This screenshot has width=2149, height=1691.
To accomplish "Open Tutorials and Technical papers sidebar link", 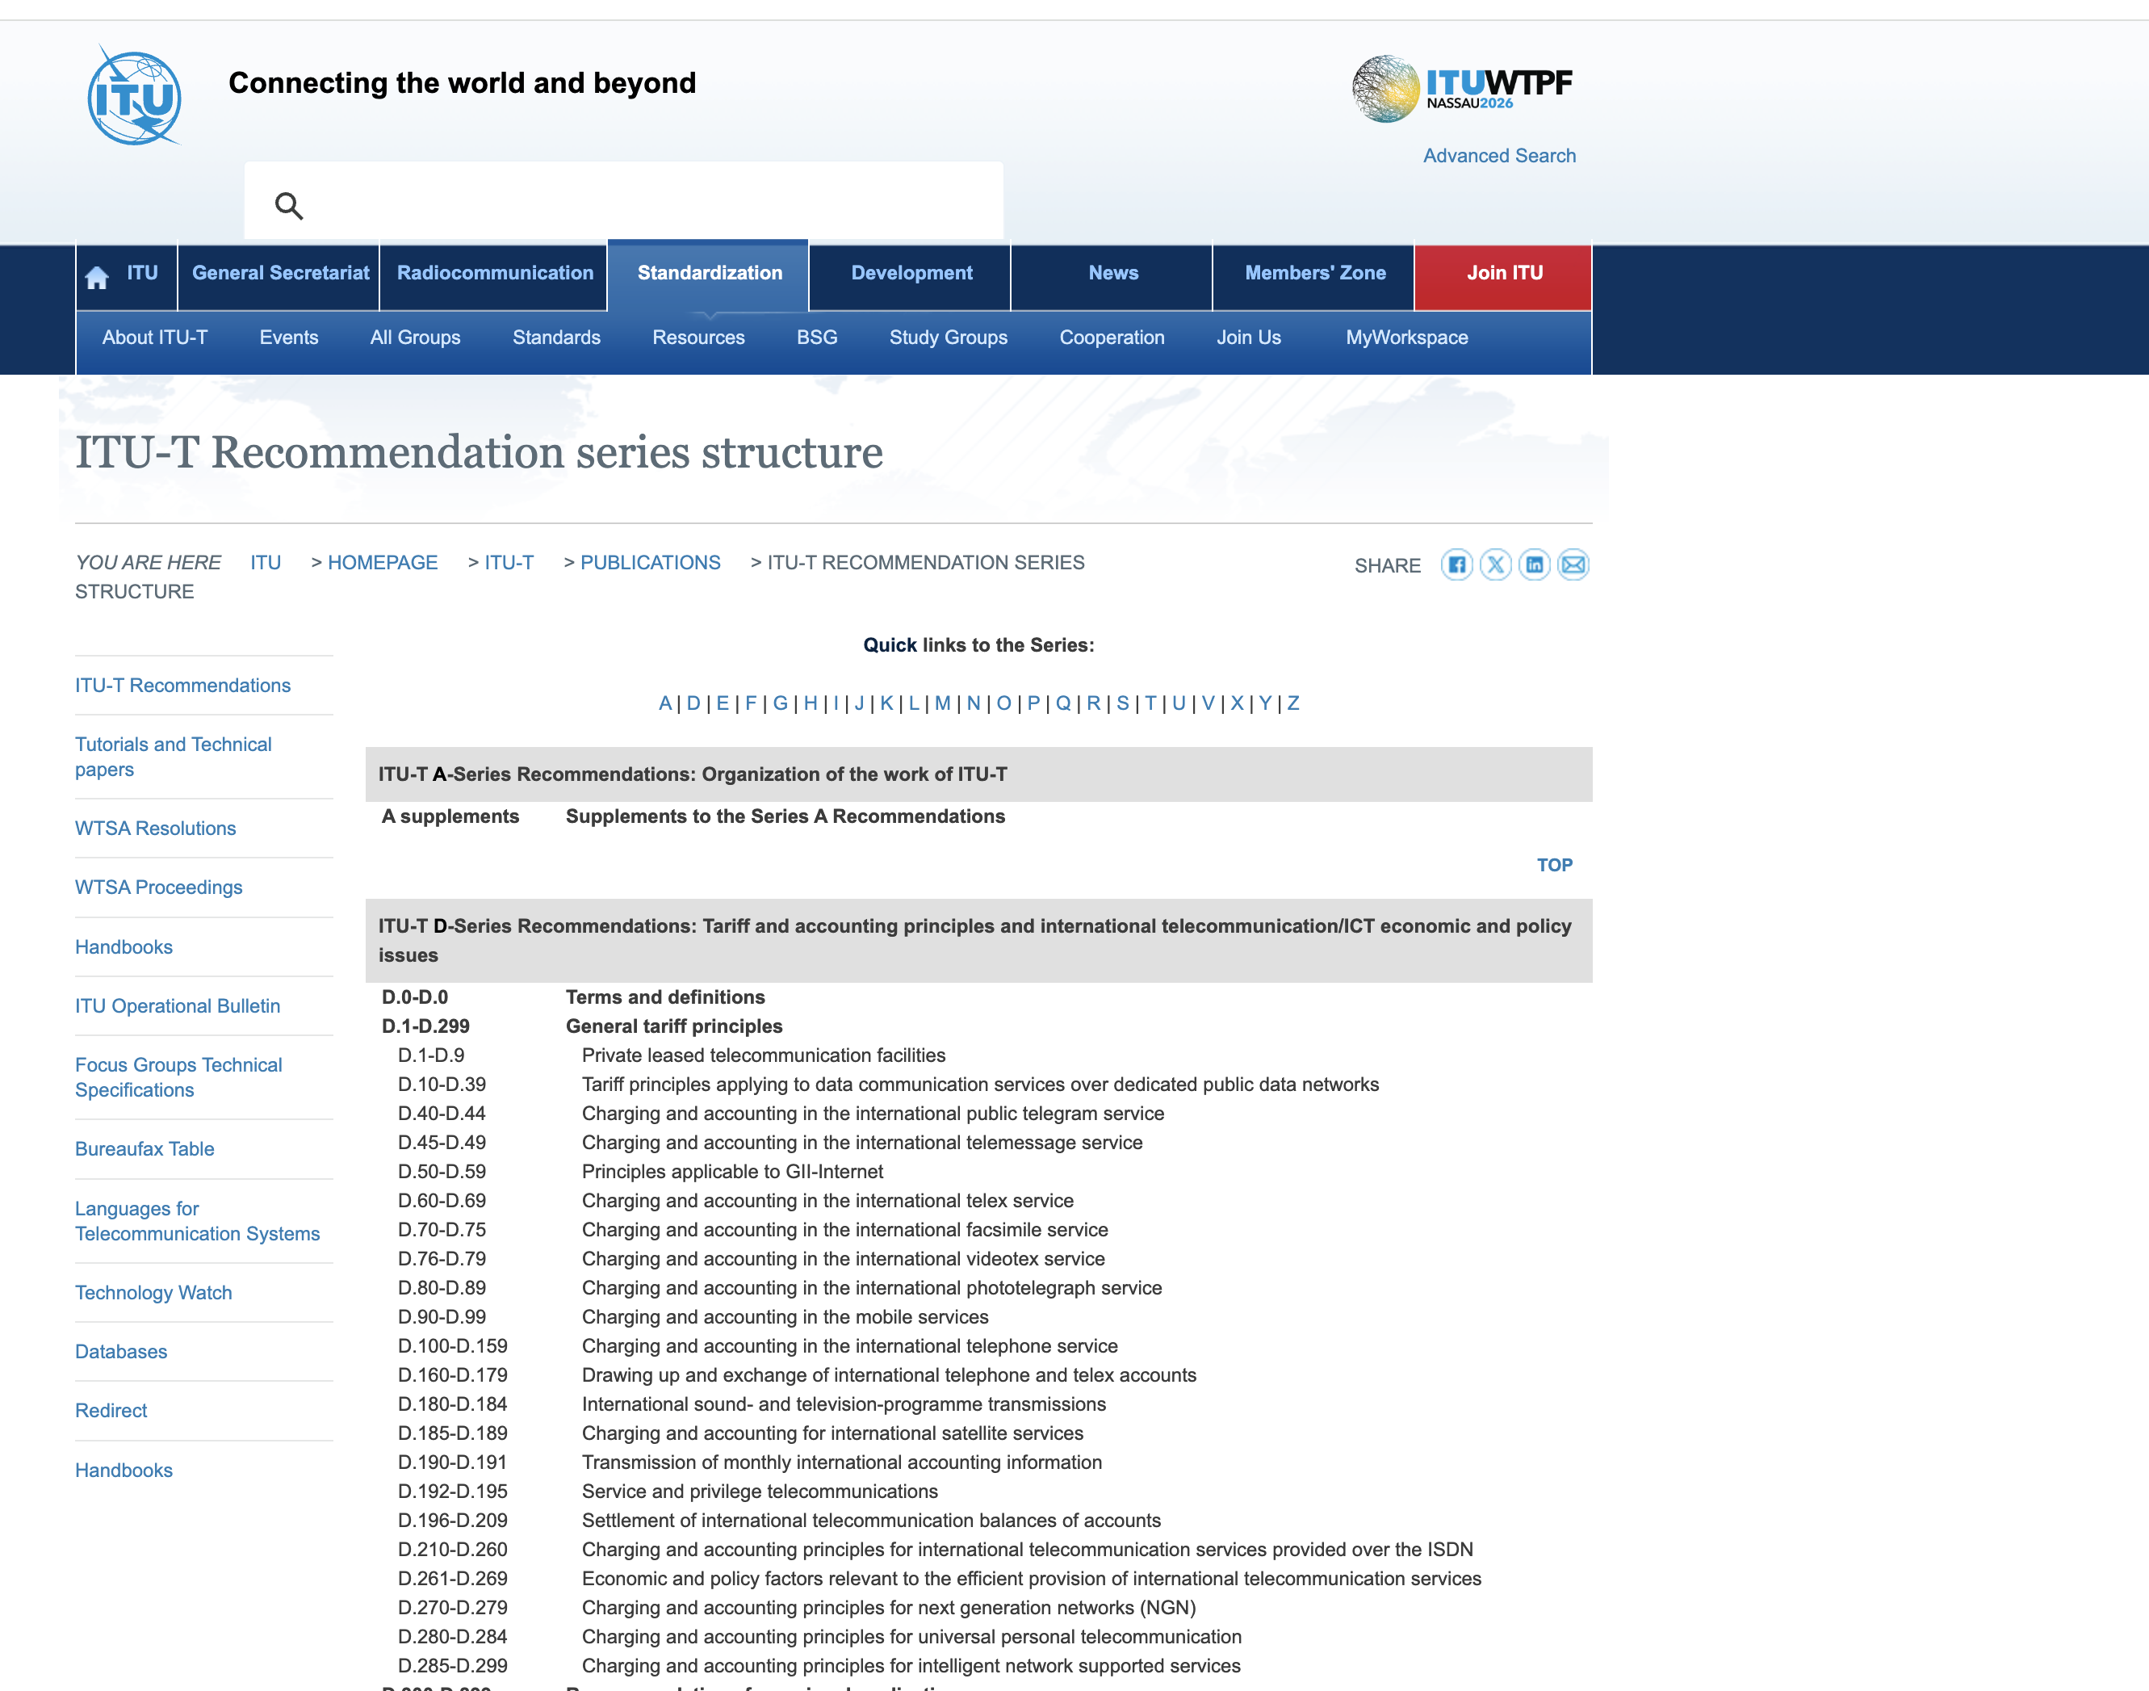I will (174, 757).
